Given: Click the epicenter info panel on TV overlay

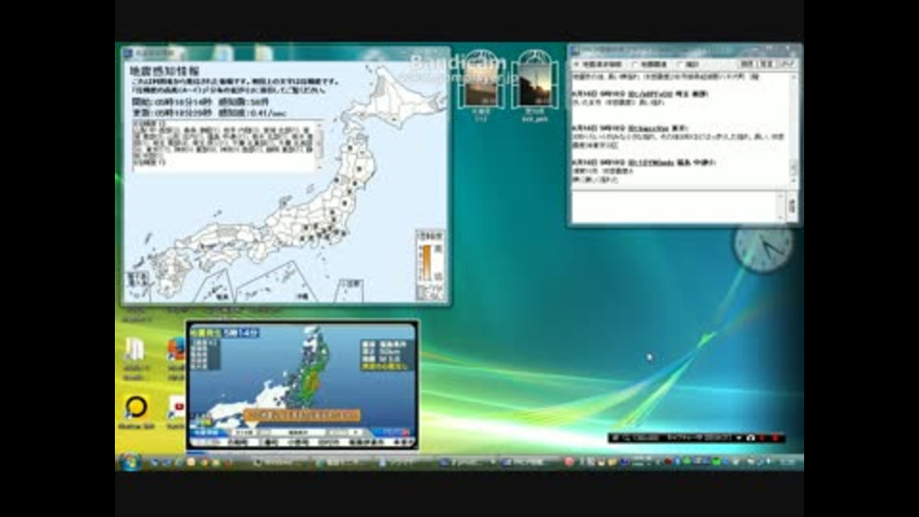Looking at the screenshot, I should [x=386, y=354].
